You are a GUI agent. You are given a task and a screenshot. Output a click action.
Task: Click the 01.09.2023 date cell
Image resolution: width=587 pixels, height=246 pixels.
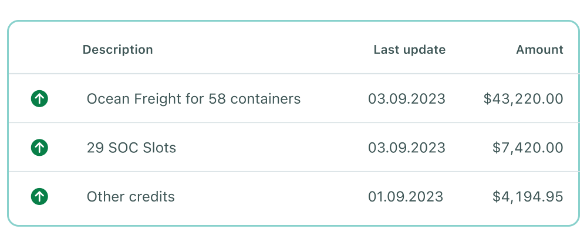406,196
